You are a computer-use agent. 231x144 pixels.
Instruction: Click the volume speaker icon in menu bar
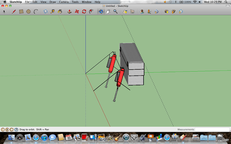[200, 2]
